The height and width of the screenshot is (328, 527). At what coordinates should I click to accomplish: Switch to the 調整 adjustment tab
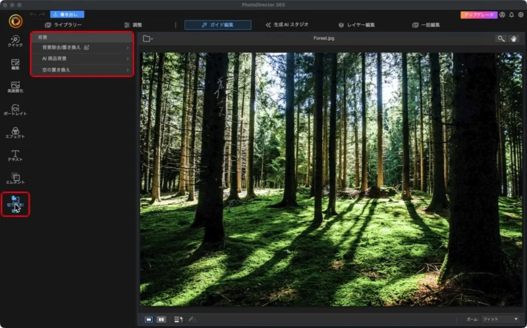(133, 25)
